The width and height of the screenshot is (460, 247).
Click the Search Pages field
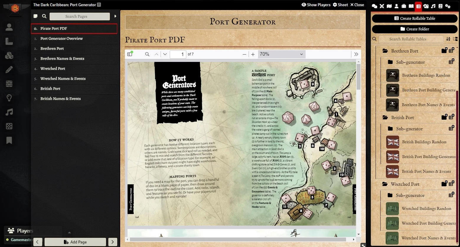(x=80, y=17)
